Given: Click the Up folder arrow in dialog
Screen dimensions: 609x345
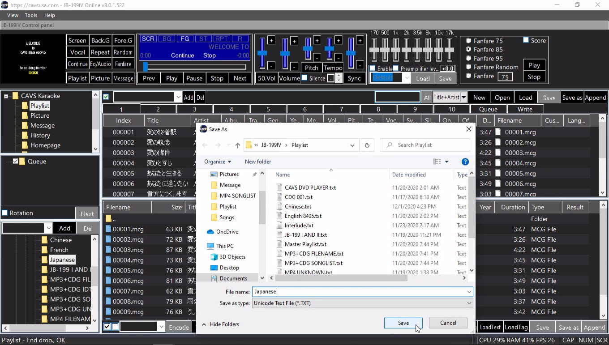Looking at the screenshot, I should coord(238,145).
